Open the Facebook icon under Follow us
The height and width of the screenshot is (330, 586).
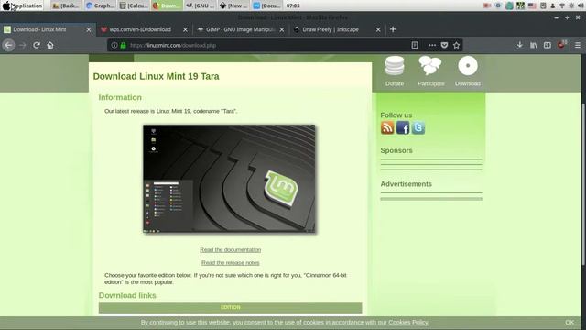coord(403,127)
